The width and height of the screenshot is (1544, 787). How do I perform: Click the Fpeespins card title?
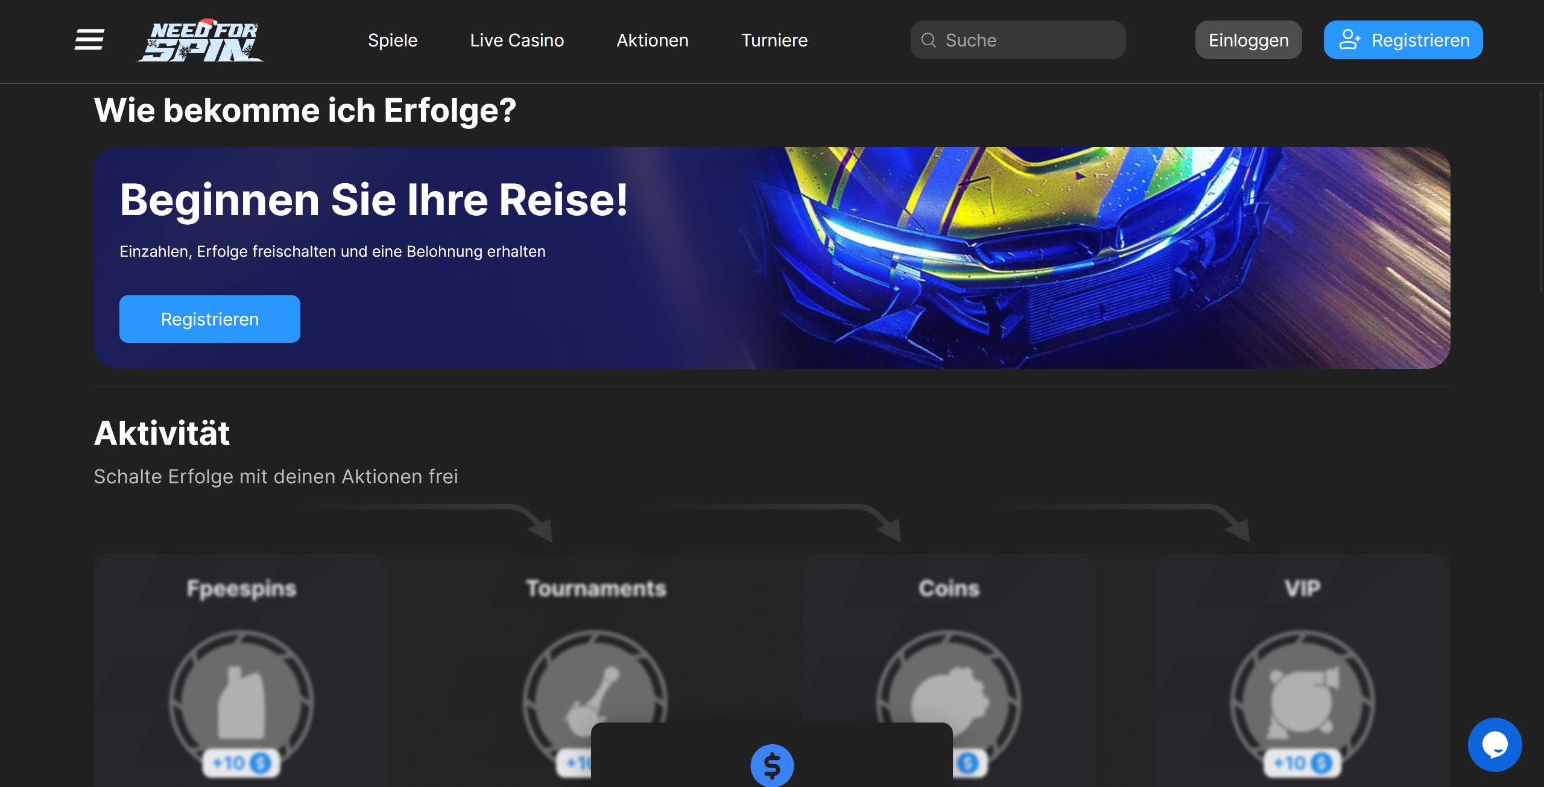click(241, 588)
